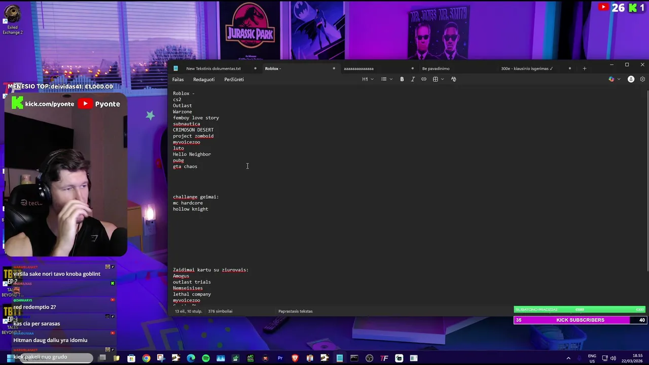649x365 pixels.
Task: Open Notepad icon in the taskbar
Action: click(x=340, y=358)
